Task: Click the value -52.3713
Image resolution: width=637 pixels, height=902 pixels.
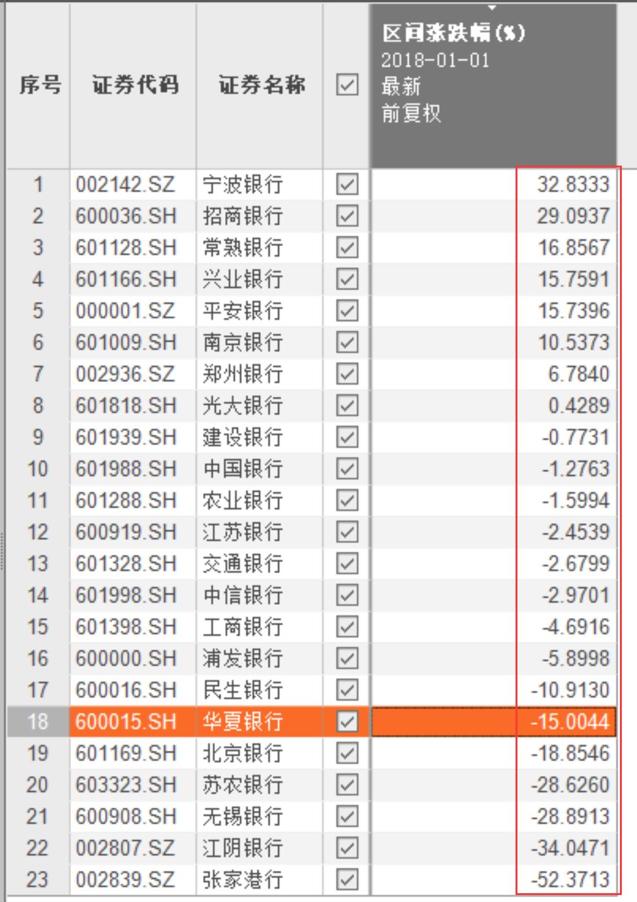Action: [571, 880]
